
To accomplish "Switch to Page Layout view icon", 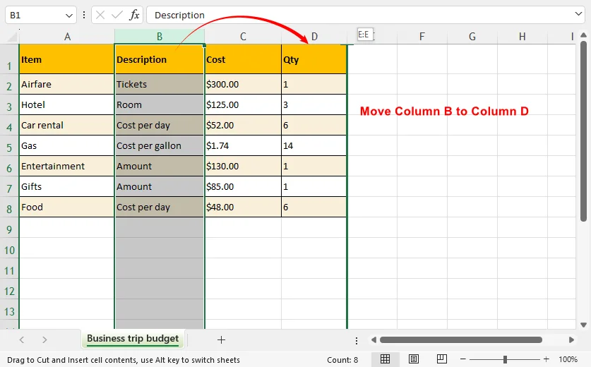I will [414, 359].
